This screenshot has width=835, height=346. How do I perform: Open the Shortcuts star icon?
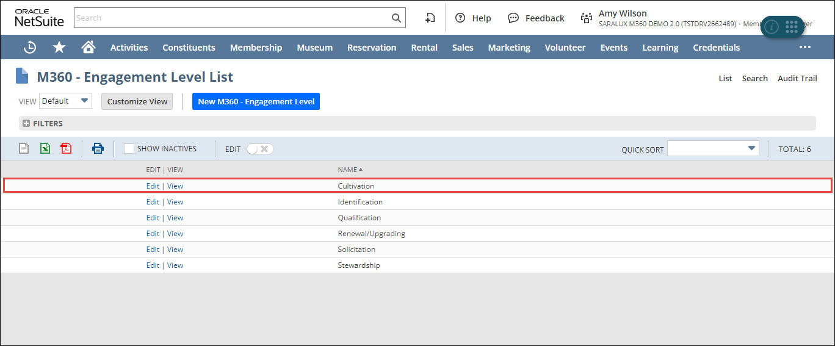(x=59, y=47)
